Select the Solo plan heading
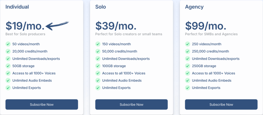The height and width of the screenshot is (115, 263). coord(100,7)
